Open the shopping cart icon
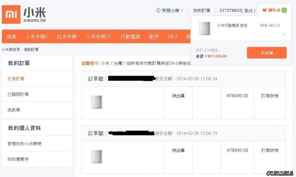296x177 pixels. point(264,10)
